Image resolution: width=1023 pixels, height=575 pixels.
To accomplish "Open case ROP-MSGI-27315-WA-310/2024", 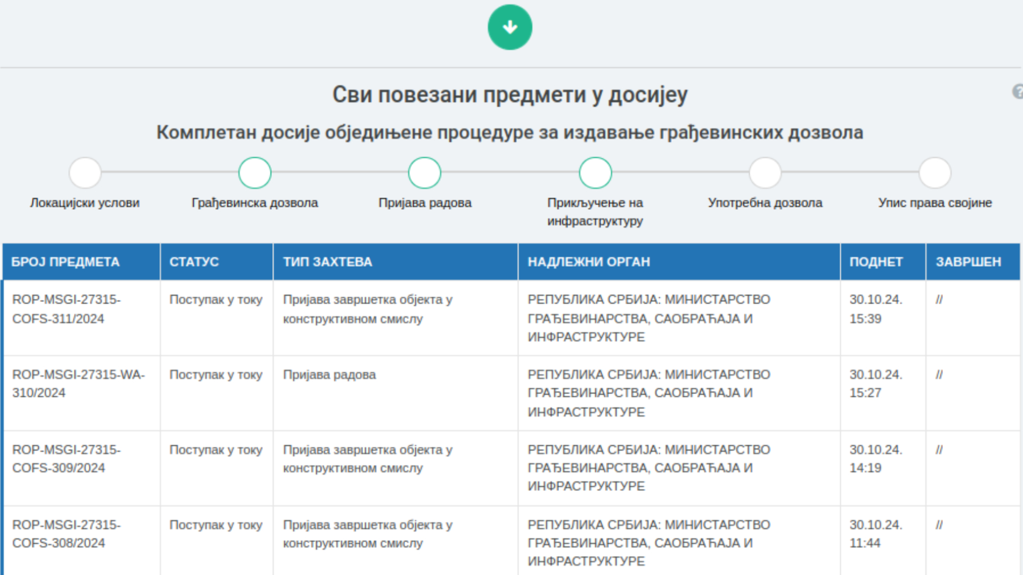I will [78, 384].
